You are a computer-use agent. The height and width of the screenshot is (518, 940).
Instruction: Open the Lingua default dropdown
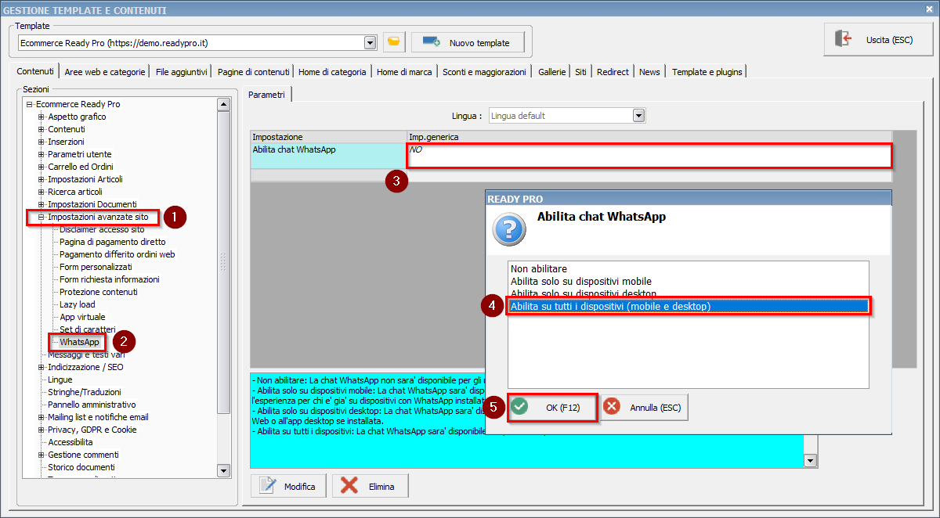coord(638,116)
